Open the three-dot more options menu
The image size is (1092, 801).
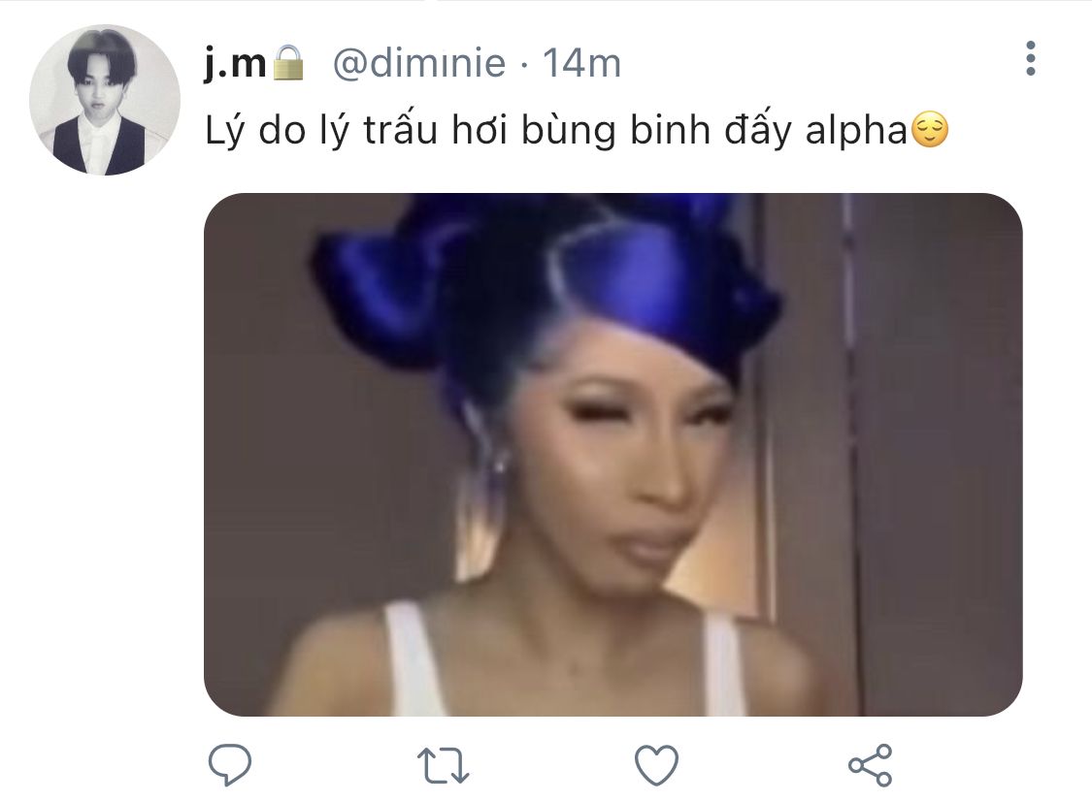(x=1031, y=58)
